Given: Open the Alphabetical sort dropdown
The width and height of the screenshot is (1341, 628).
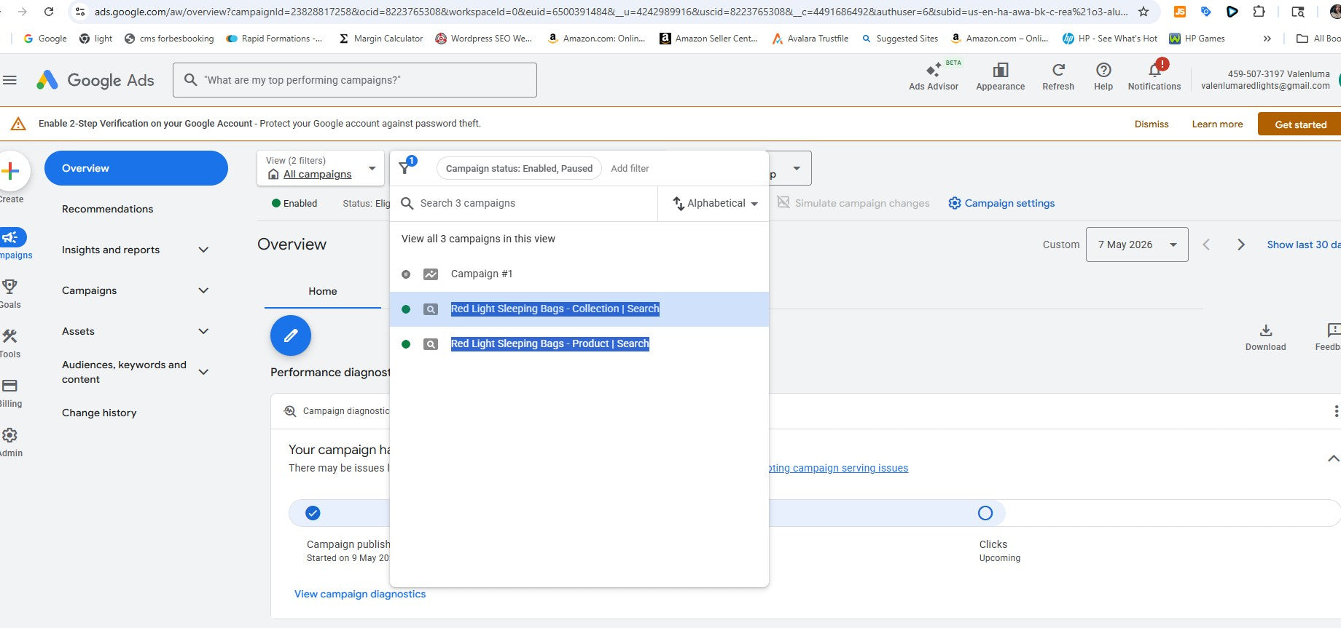Looking at the screenshot, I should pyautogui.click(x=715, y=204).
